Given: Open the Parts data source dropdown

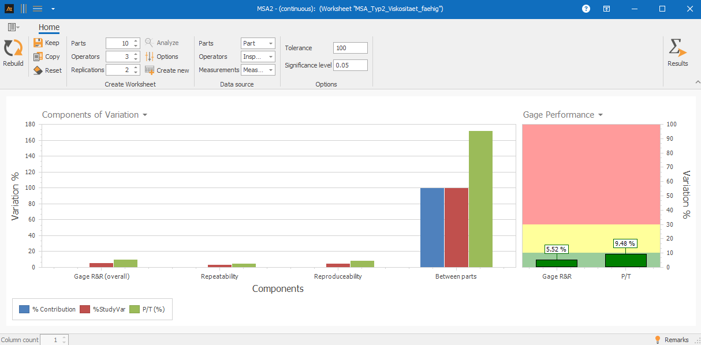Looking at the screenshot, I should pos(271,43).
